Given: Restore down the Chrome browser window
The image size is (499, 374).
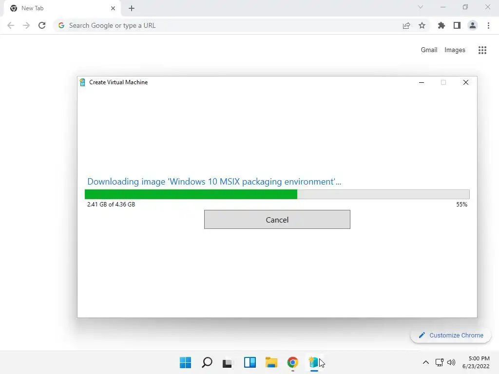Looking at the screenshot, I should (x=465, y=7).
